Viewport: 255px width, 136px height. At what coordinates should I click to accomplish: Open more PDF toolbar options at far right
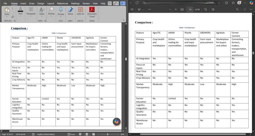(251, 9)
